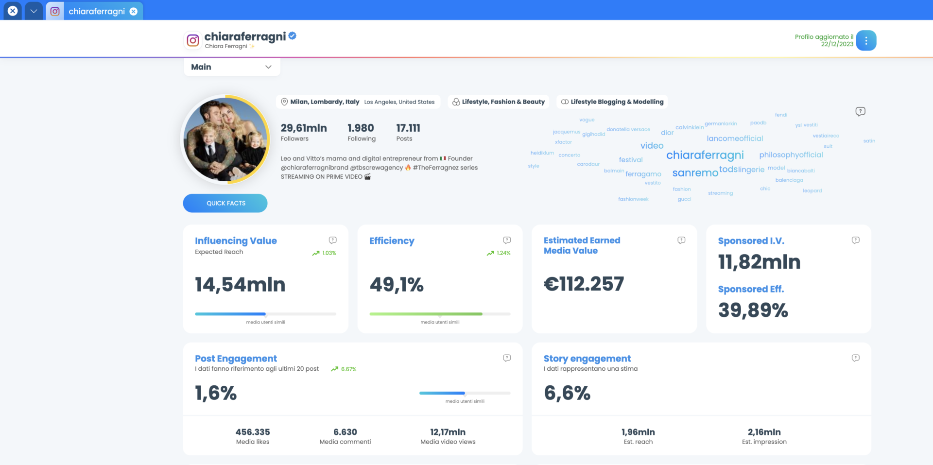This screenshot has height=465, width=933.
Task: Open Post Engagement help tooltip icon
Action: 507,358
